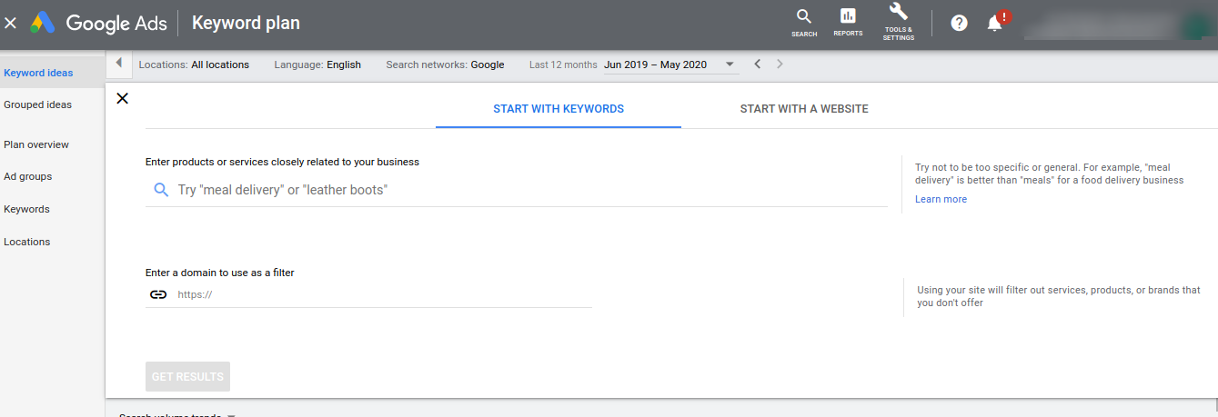
Task: Click the Google Ads logo
Action: (98, 23)
